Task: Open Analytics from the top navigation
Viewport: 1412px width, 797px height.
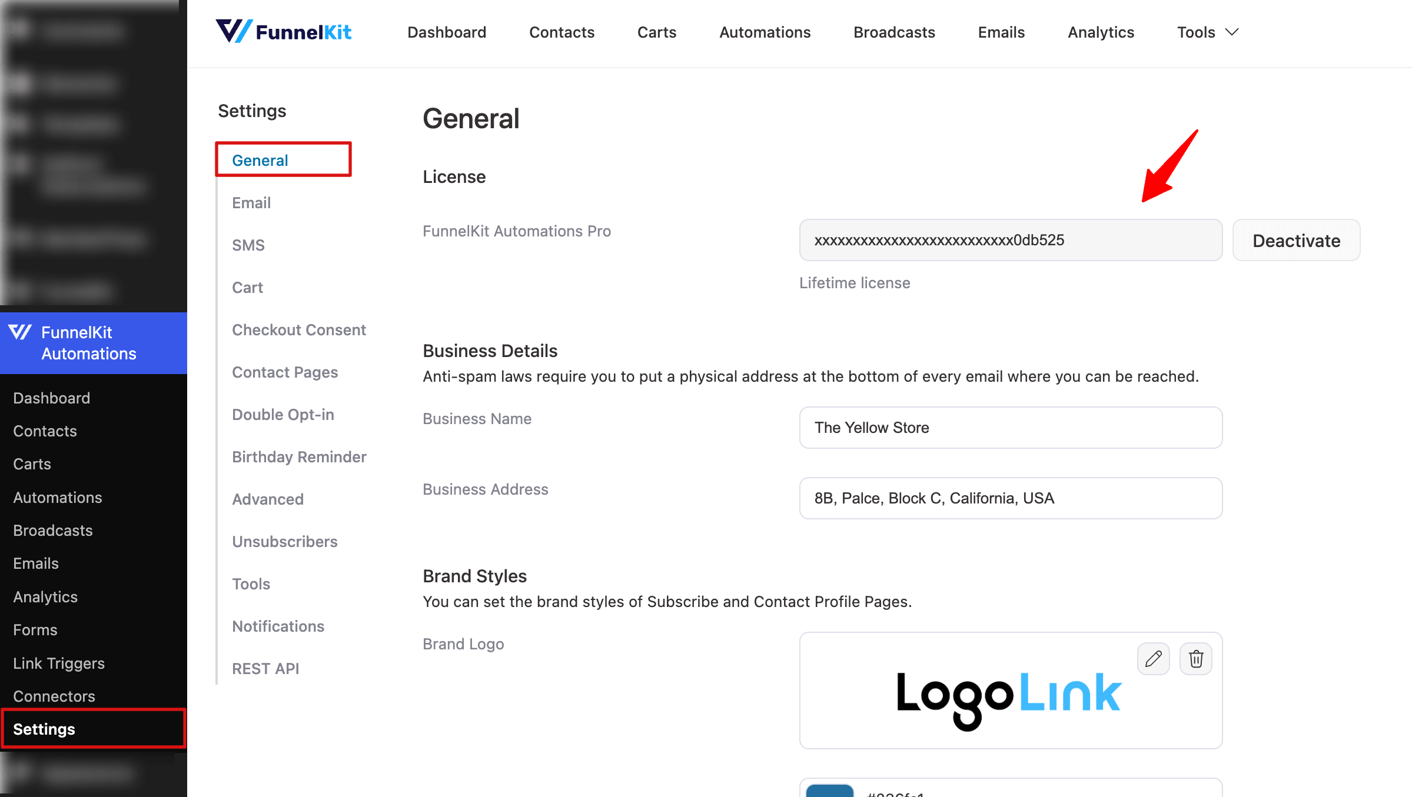Action: point(1100,32)
